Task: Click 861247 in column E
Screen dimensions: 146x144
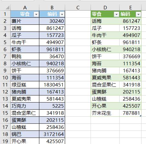Action: tap(130, 21)
